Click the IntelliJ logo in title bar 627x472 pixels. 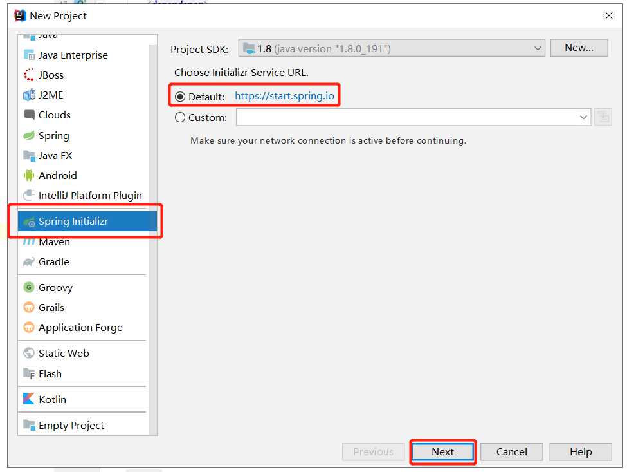coord(19,15)
